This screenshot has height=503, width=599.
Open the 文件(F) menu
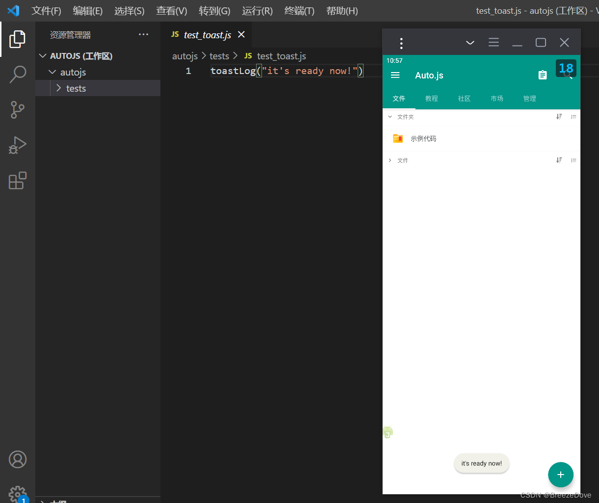click(47, 11)
